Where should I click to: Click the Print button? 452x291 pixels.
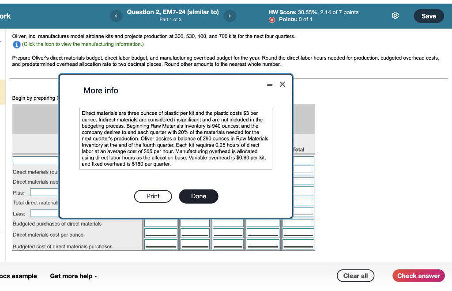[x=153, y=196]
